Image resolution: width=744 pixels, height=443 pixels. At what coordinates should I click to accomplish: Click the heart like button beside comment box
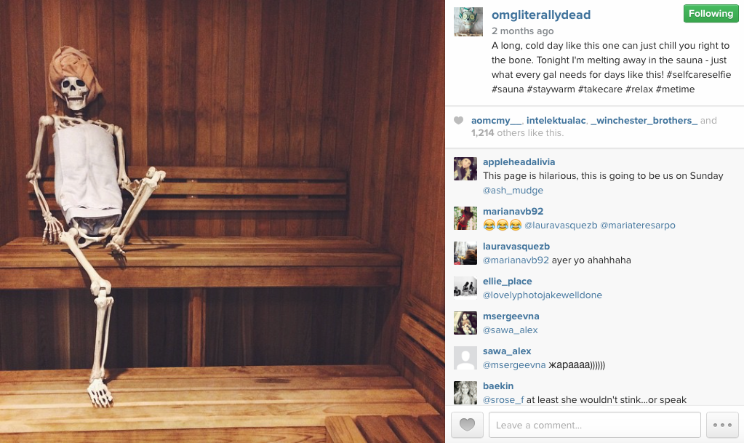[467, 425]
